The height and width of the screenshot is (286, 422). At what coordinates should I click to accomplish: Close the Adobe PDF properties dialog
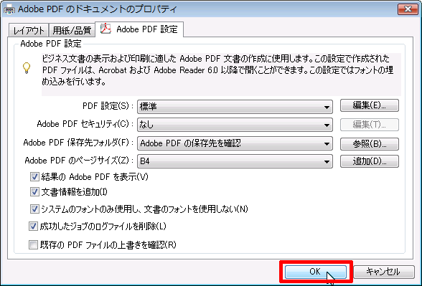click(x=408, y=9)
